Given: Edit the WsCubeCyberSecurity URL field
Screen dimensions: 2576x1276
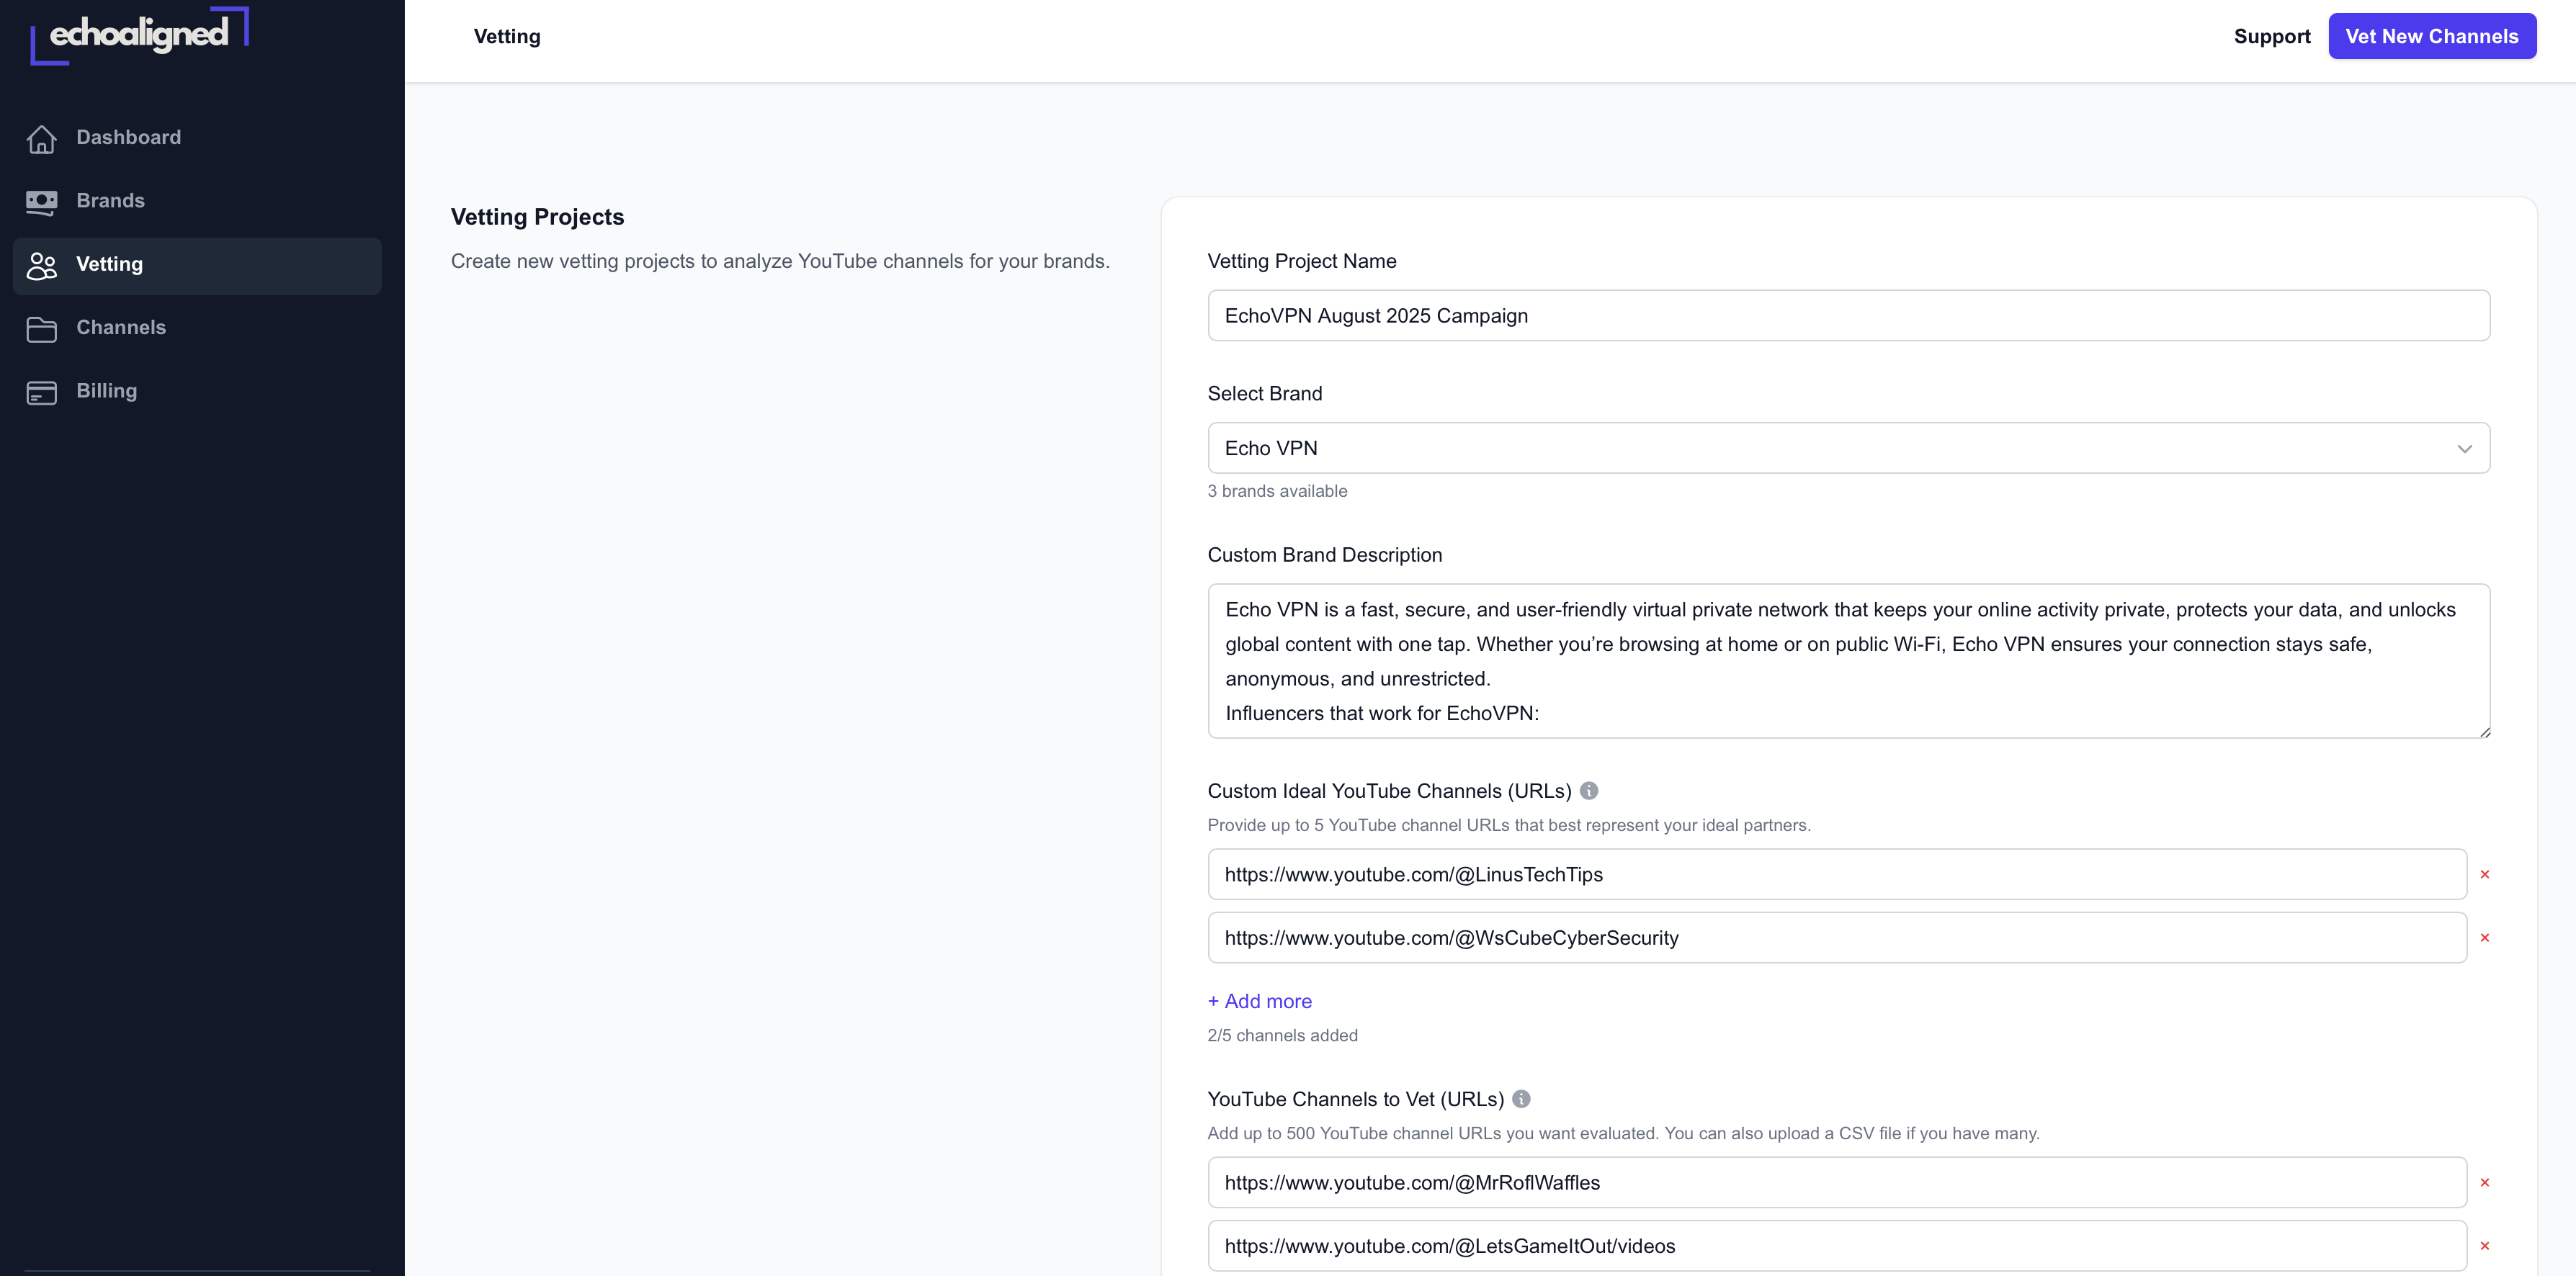Looking at the screenshot, I should coord(1837,938).
